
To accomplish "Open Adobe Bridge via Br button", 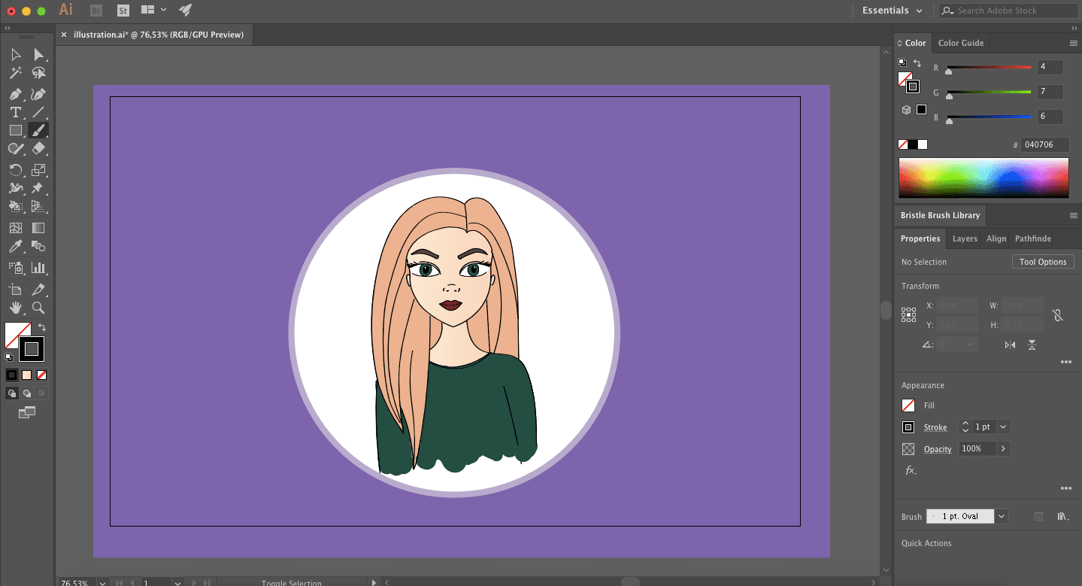I will pos(96,11).
